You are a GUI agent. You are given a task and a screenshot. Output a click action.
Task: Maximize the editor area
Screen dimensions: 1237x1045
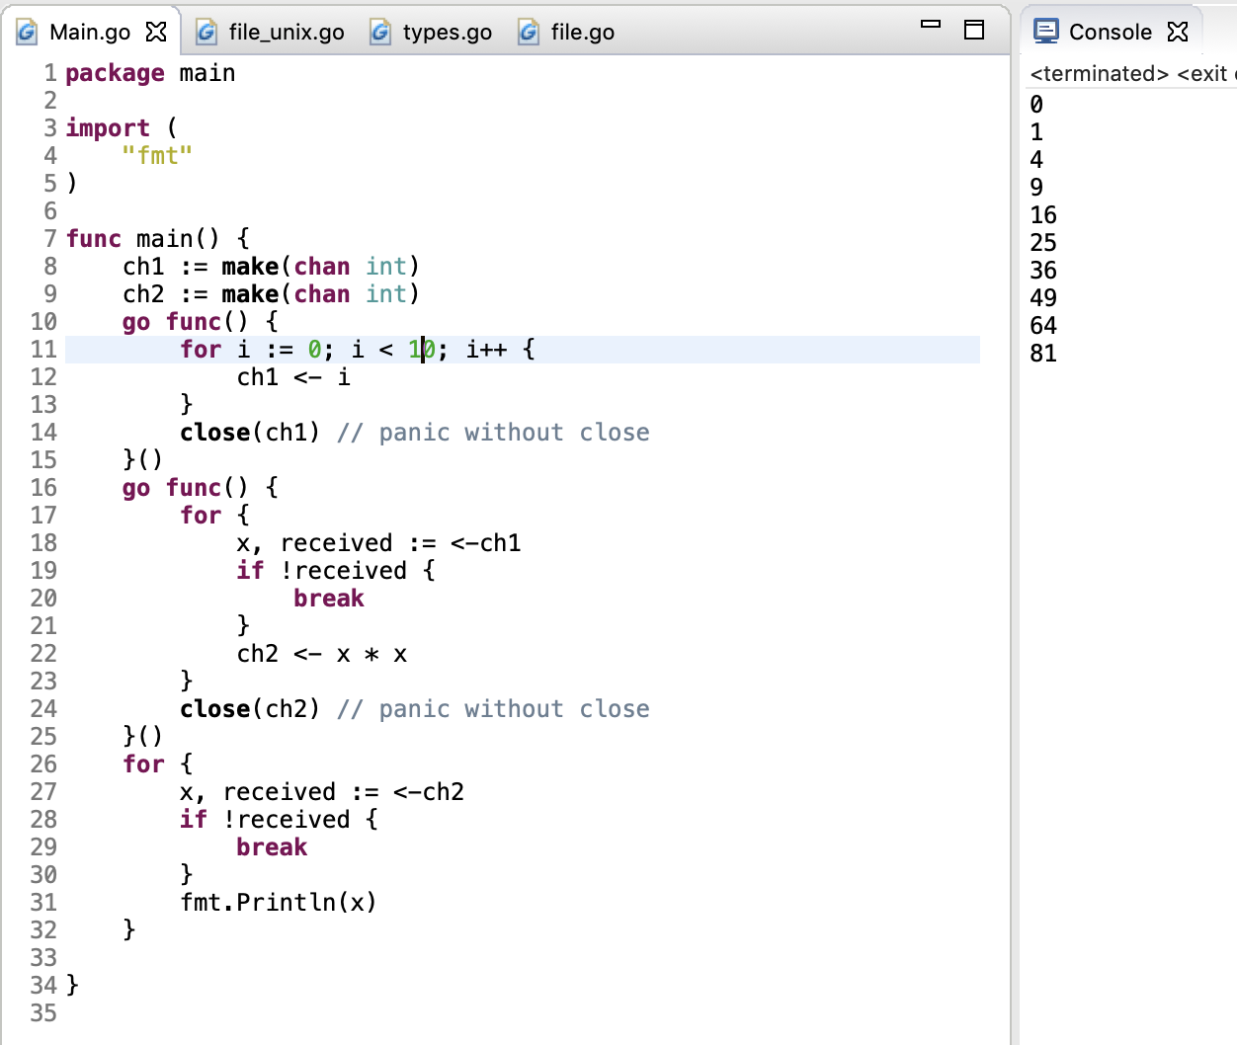tap(974, 30)
